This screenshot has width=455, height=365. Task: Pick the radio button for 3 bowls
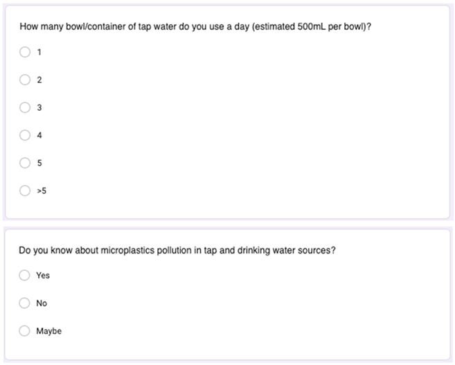(x=26, y=107)
